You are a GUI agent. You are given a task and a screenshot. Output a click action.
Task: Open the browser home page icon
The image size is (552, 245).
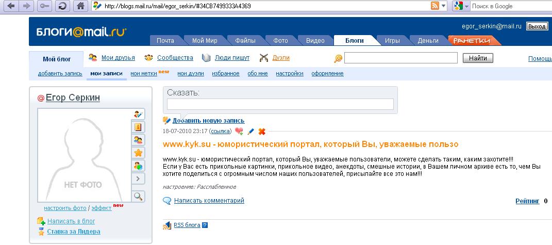(81, 6)
